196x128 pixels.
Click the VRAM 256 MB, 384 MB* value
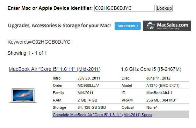(x=161, y=100)
